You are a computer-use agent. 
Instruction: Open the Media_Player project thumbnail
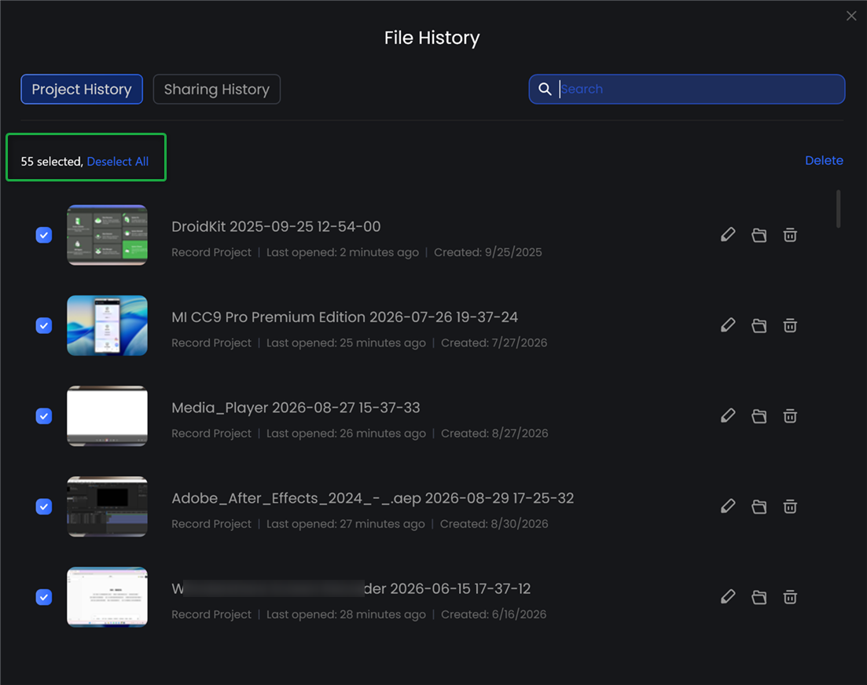[107, 416]
